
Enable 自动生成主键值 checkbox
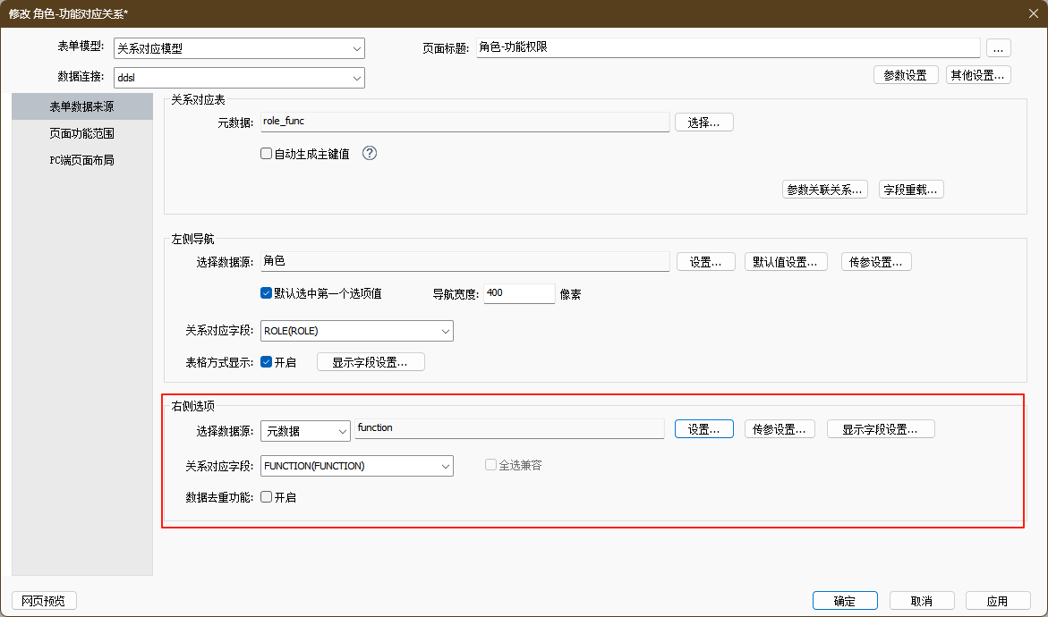pos(266,154)
